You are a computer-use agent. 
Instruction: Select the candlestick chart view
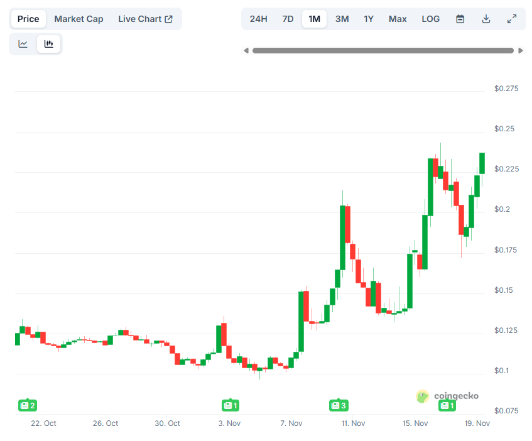(48, 43)
